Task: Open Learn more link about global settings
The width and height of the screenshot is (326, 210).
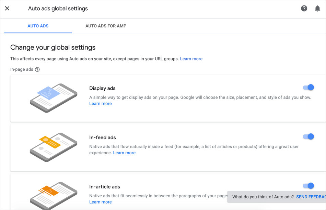Action: pos(191,59)
